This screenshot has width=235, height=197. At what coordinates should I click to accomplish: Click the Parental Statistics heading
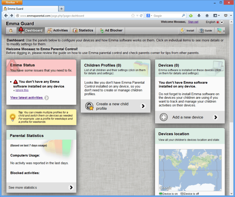tap(27, 136)
